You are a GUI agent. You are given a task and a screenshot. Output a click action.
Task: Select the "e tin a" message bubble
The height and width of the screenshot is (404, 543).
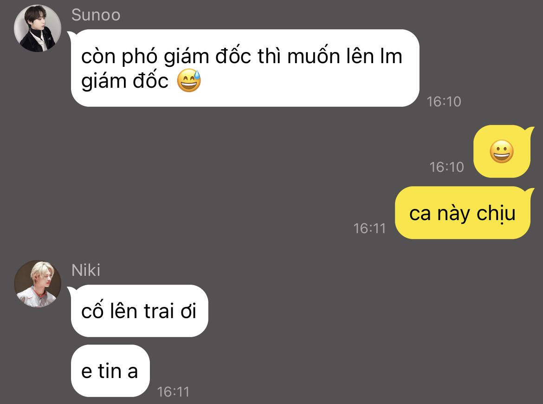(x=110, y=371)
